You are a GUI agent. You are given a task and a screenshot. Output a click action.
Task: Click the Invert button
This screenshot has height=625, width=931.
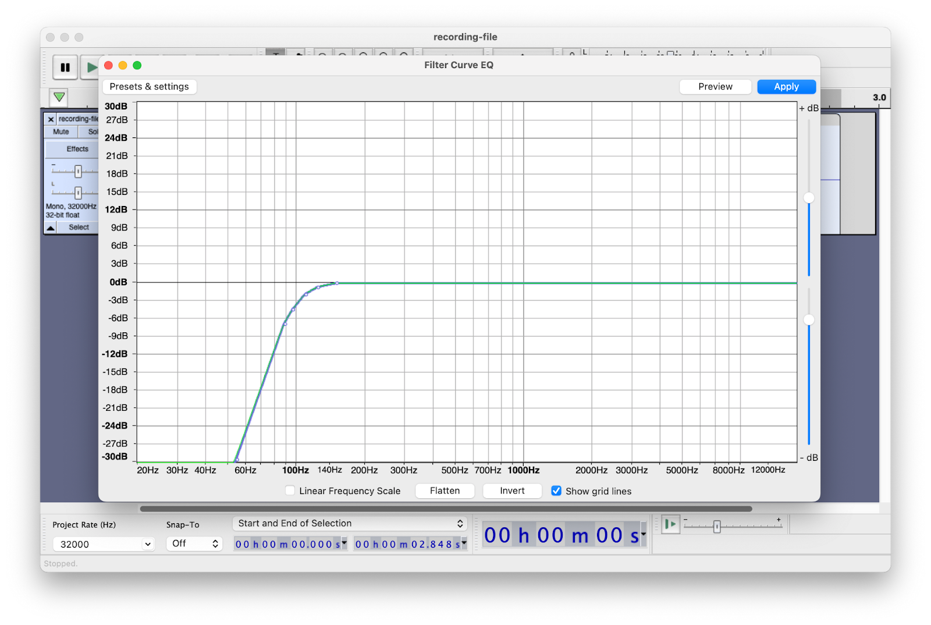pos(512,491)
